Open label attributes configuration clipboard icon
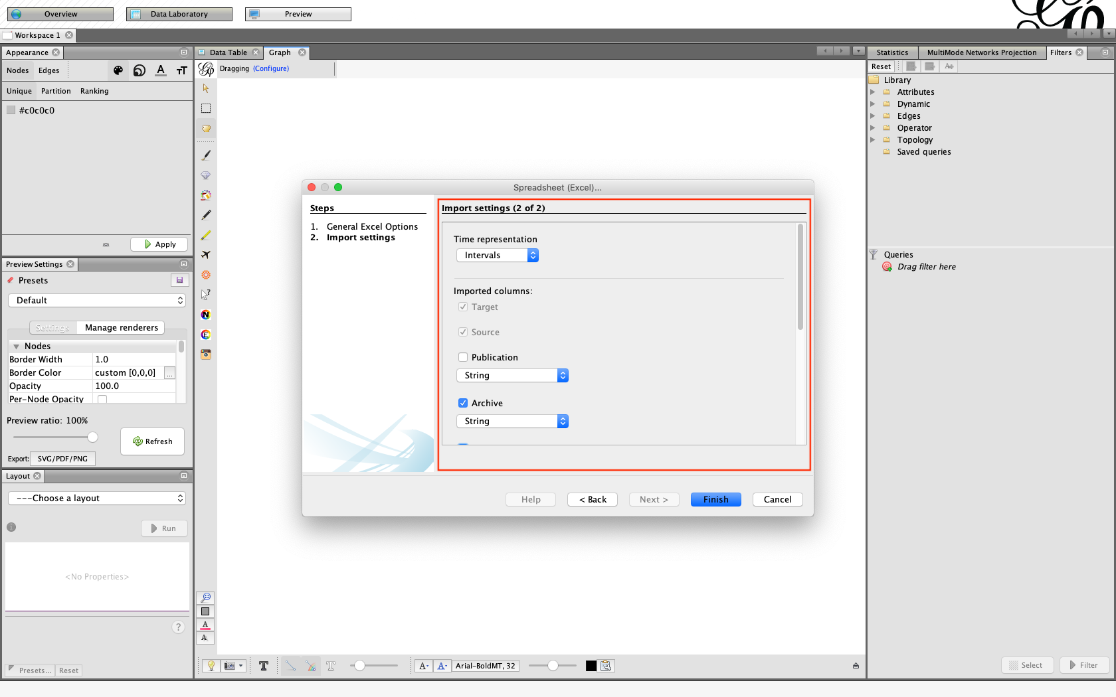Viewport: 1116px width, 697px height. [606, 666]
